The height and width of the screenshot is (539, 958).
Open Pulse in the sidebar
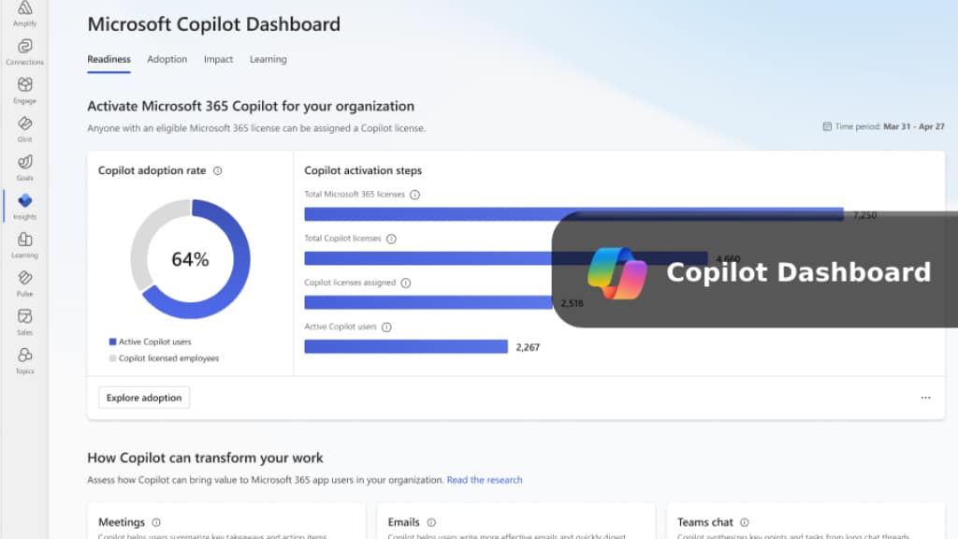click(x=24, y=283)
